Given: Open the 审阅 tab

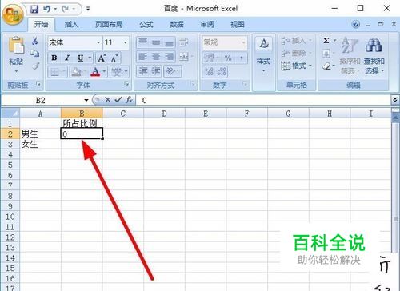Looking at the screenshot, I should [x=207, y=25].
